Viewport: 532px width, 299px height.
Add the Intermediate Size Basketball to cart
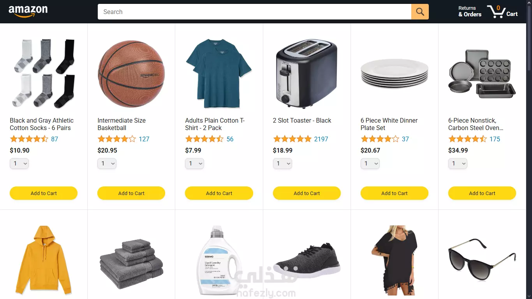pos(131,193)
